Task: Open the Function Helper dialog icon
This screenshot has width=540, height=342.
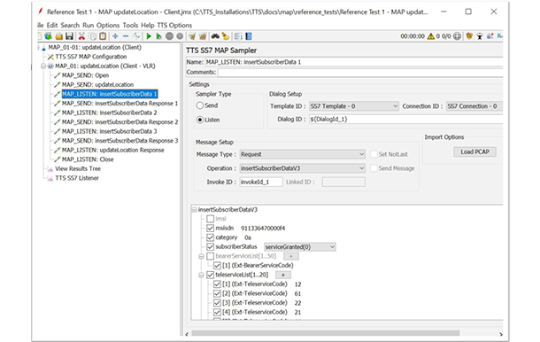Action: [238, 36]
